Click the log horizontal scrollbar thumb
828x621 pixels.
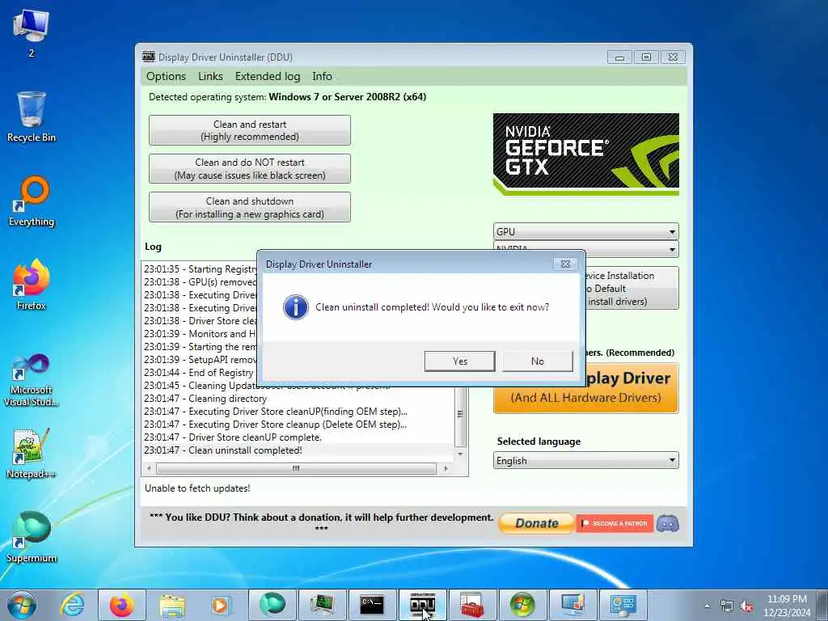click(296, 468)
